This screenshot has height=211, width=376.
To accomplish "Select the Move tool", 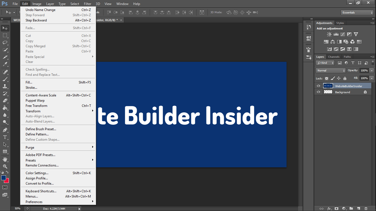I will coord(5,28).
